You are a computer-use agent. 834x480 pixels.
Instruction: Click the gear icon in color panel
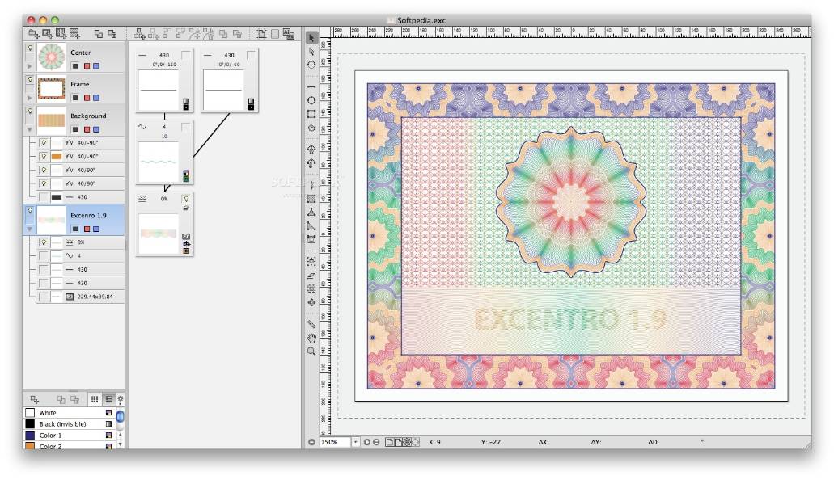click(x=121, y=399)
